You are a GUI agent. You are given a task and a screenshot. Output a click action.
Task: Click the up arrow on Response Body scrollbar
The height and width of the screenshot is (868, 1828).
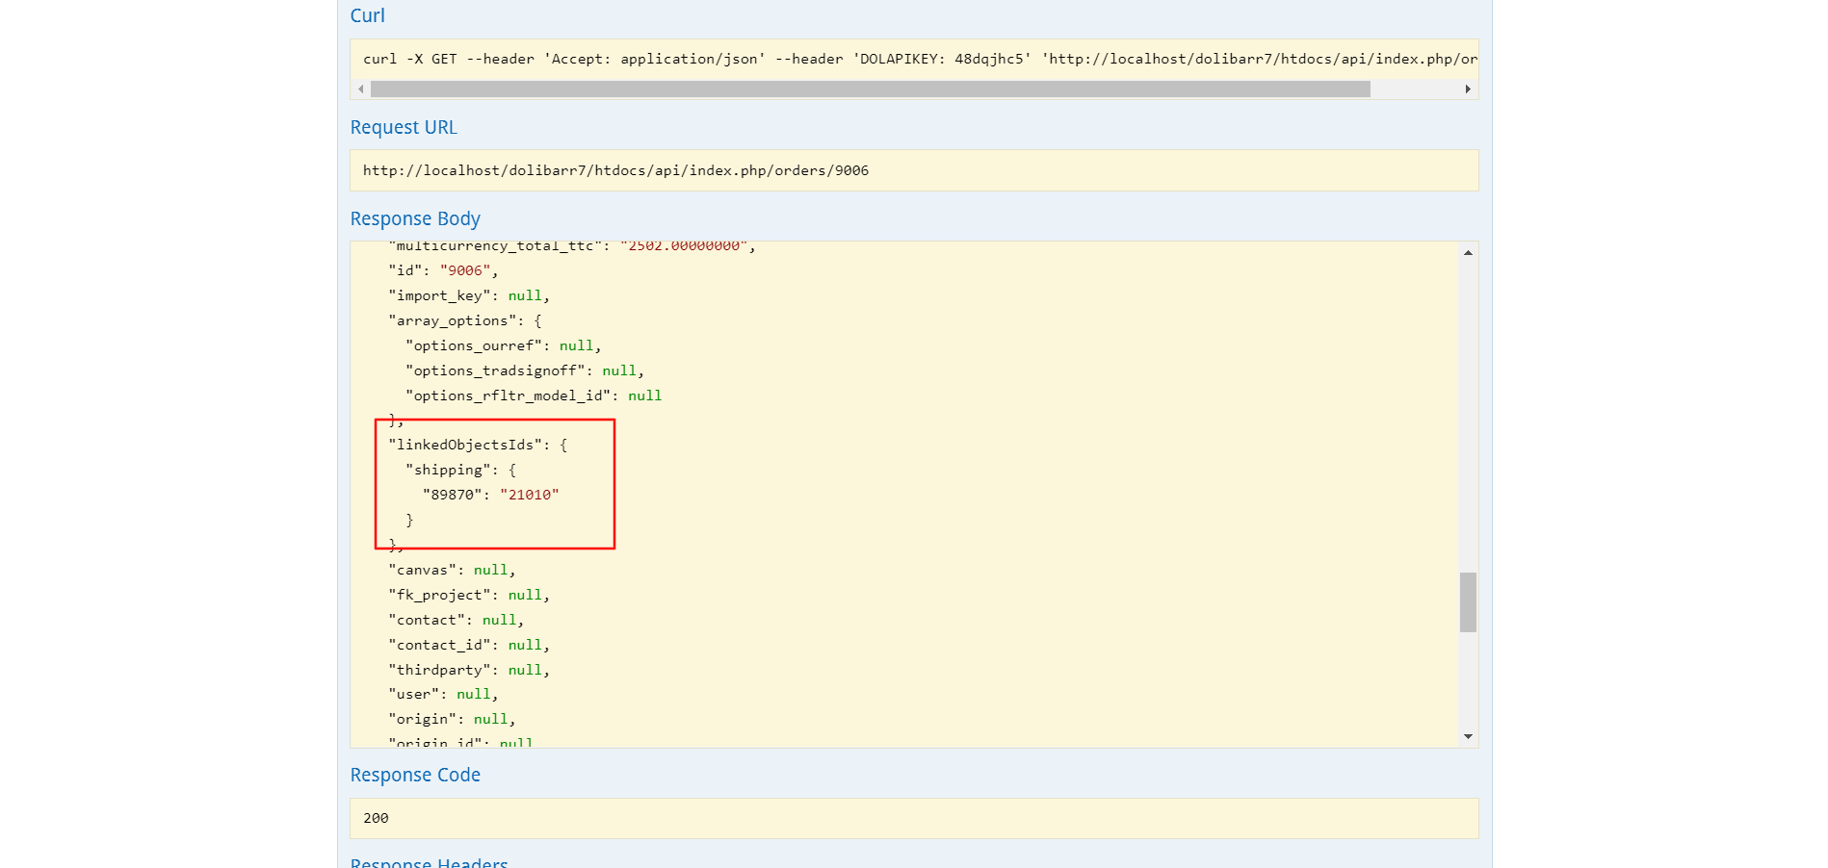pyautogui.click(x=1467, y=252)
